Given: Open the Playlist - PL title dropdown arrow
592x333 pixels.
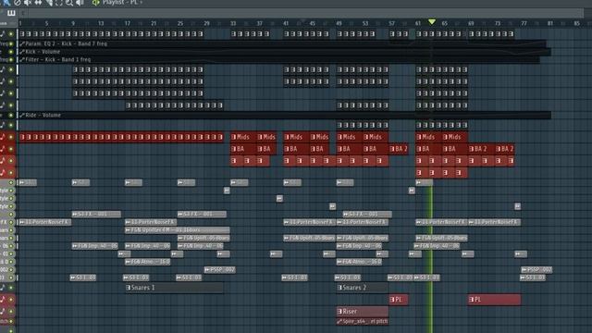Looking at the screenshot, I should (142, 3).
